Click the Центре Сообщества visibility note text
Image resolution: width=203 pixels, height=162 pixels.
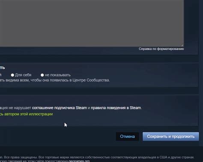click(55, 80)
